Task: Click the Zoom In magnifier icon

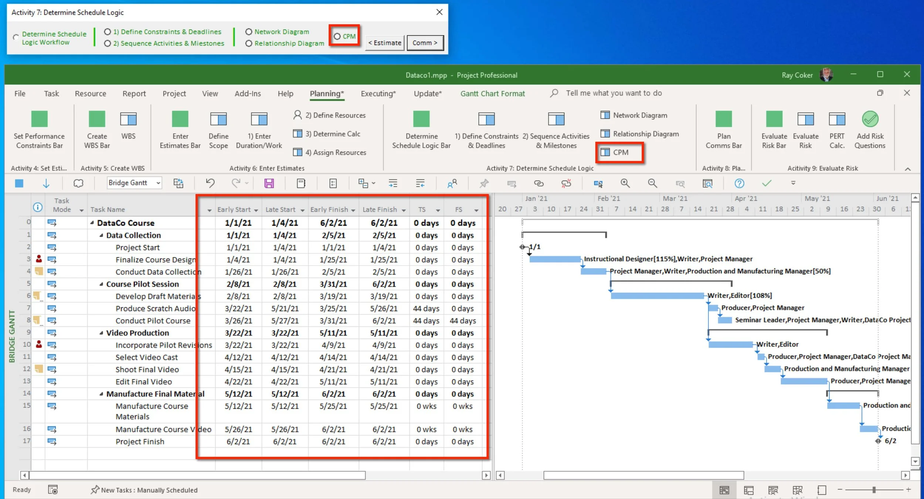Action: 625,183
